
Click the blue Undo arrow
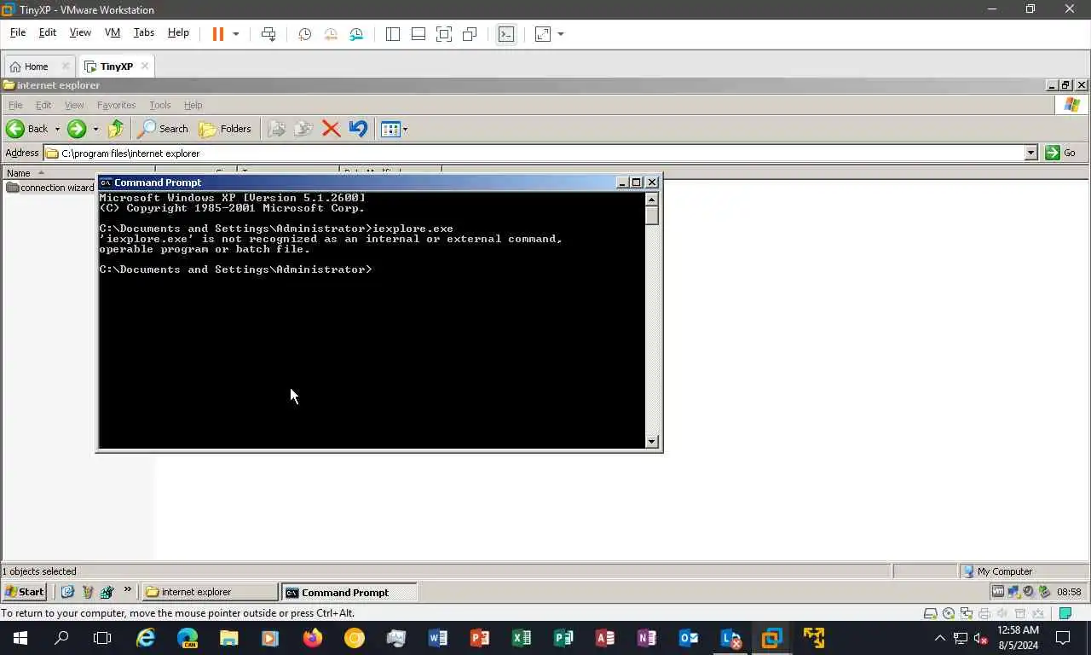[358, 129]
